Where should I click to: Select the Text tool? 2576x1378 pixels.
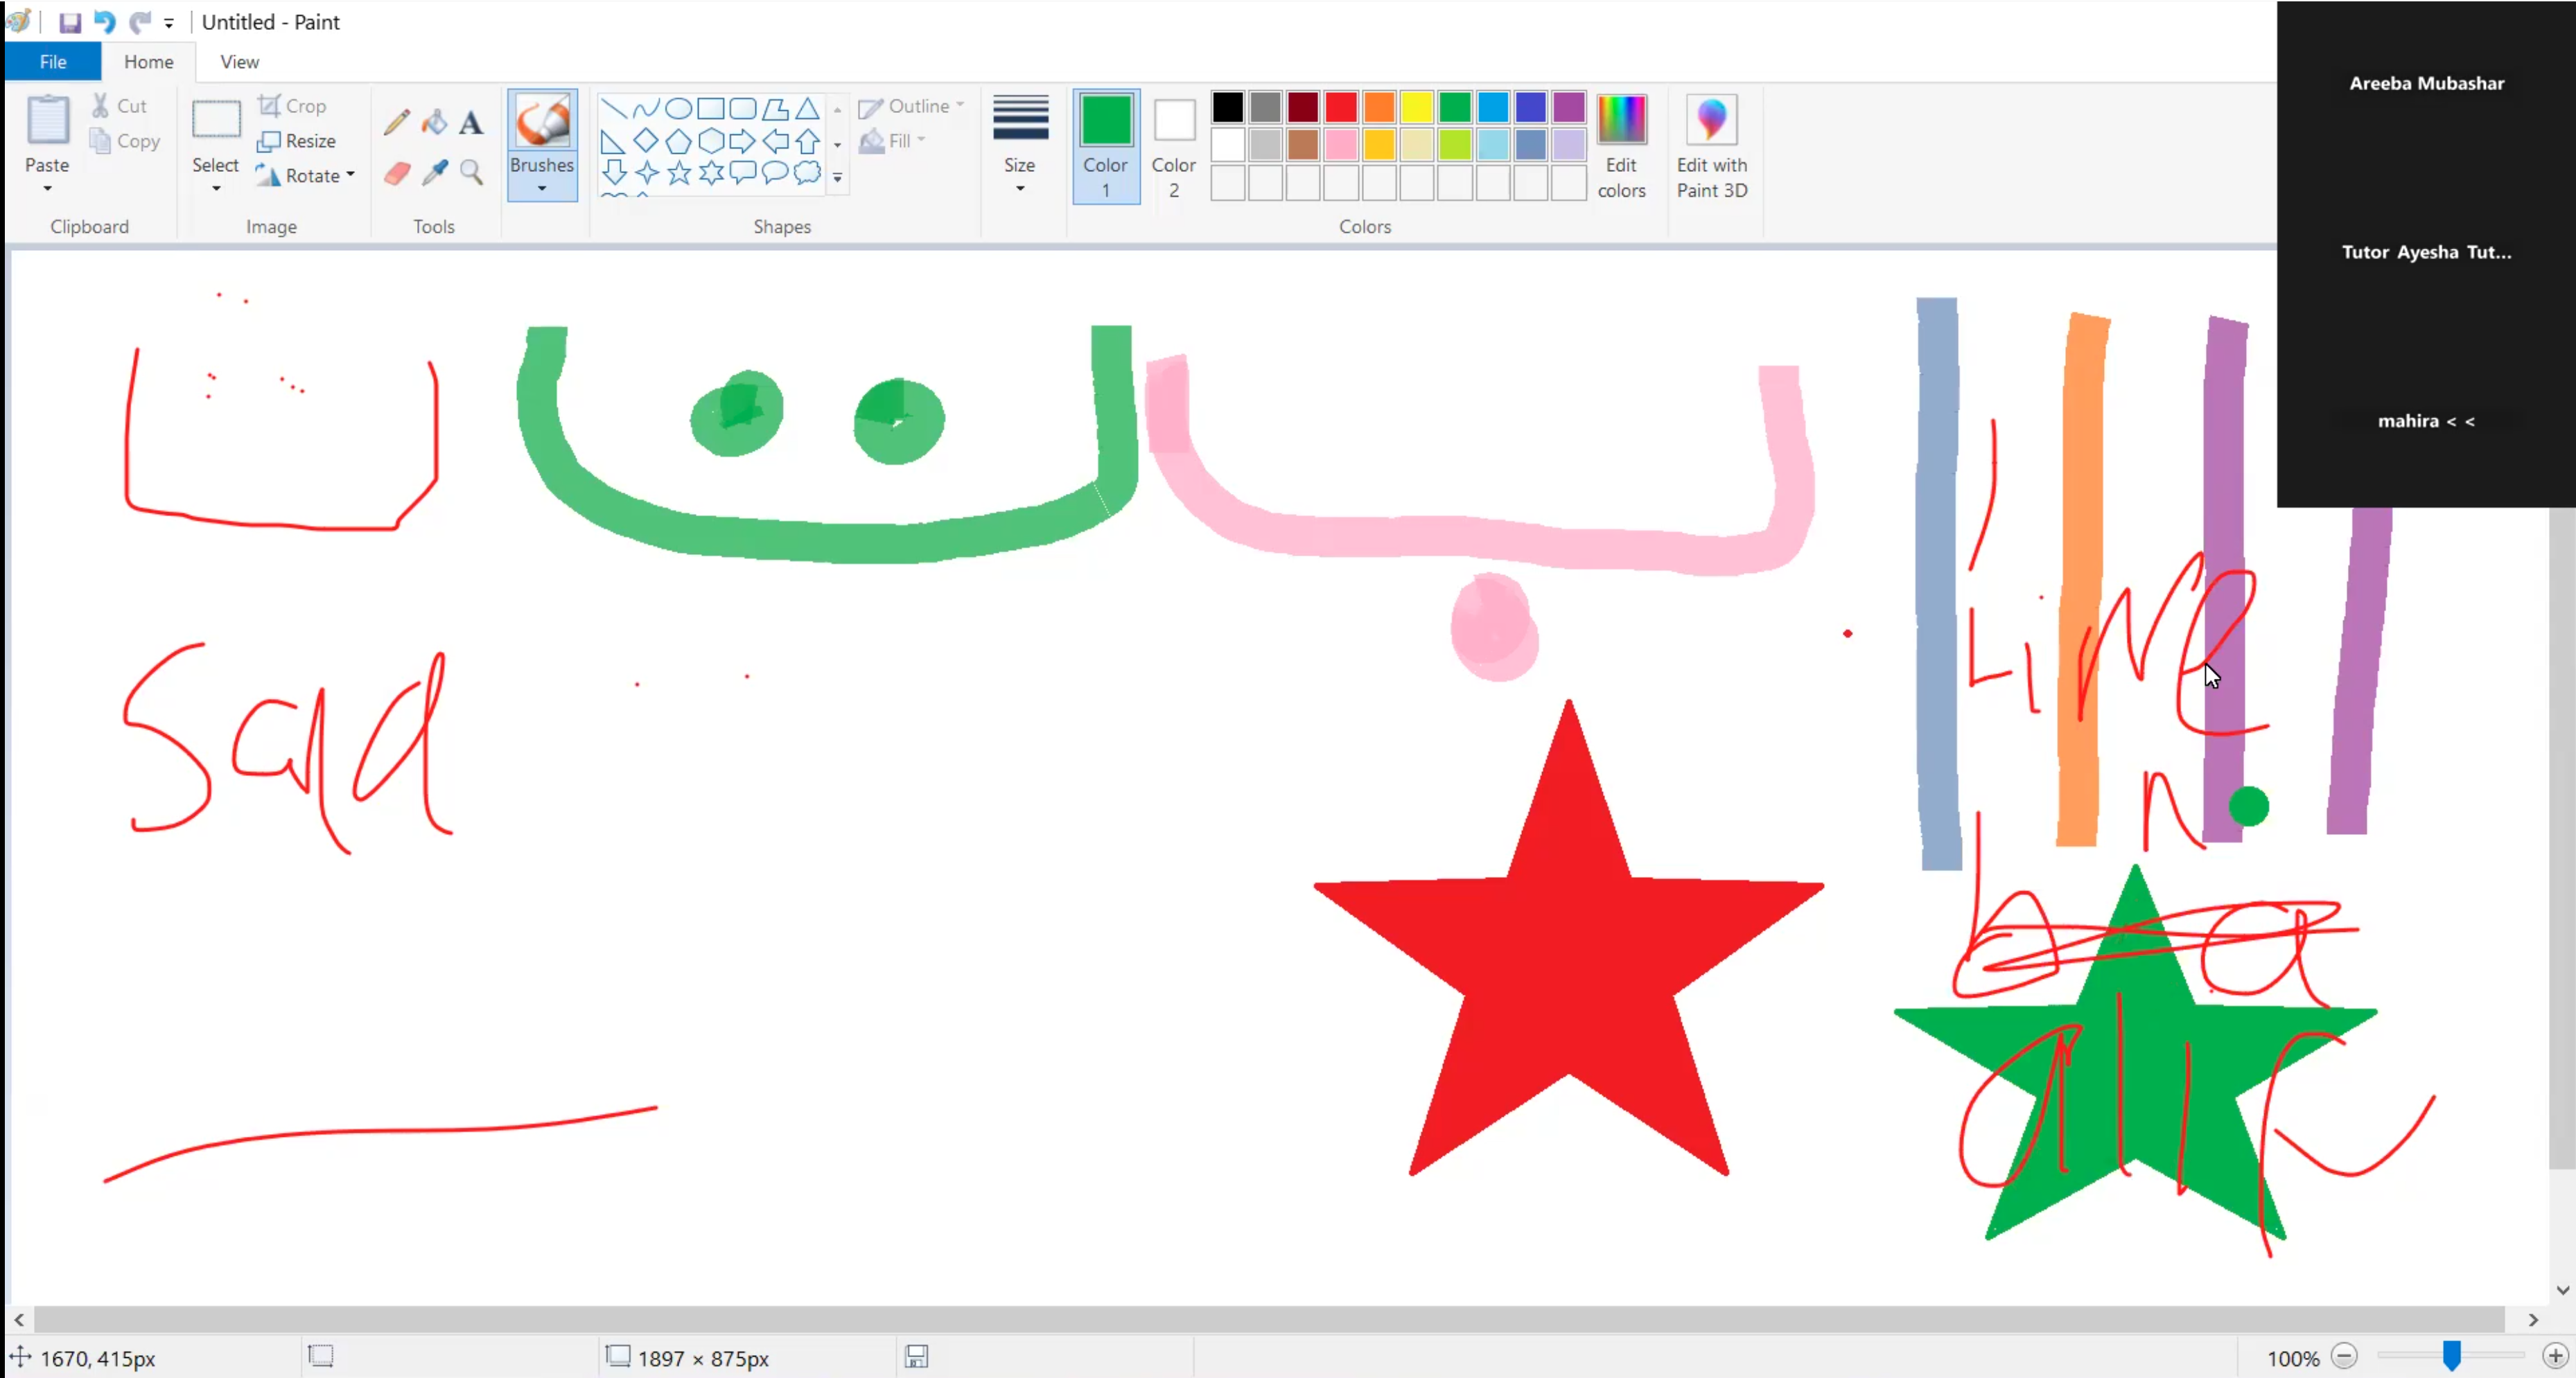coord(471,122)
